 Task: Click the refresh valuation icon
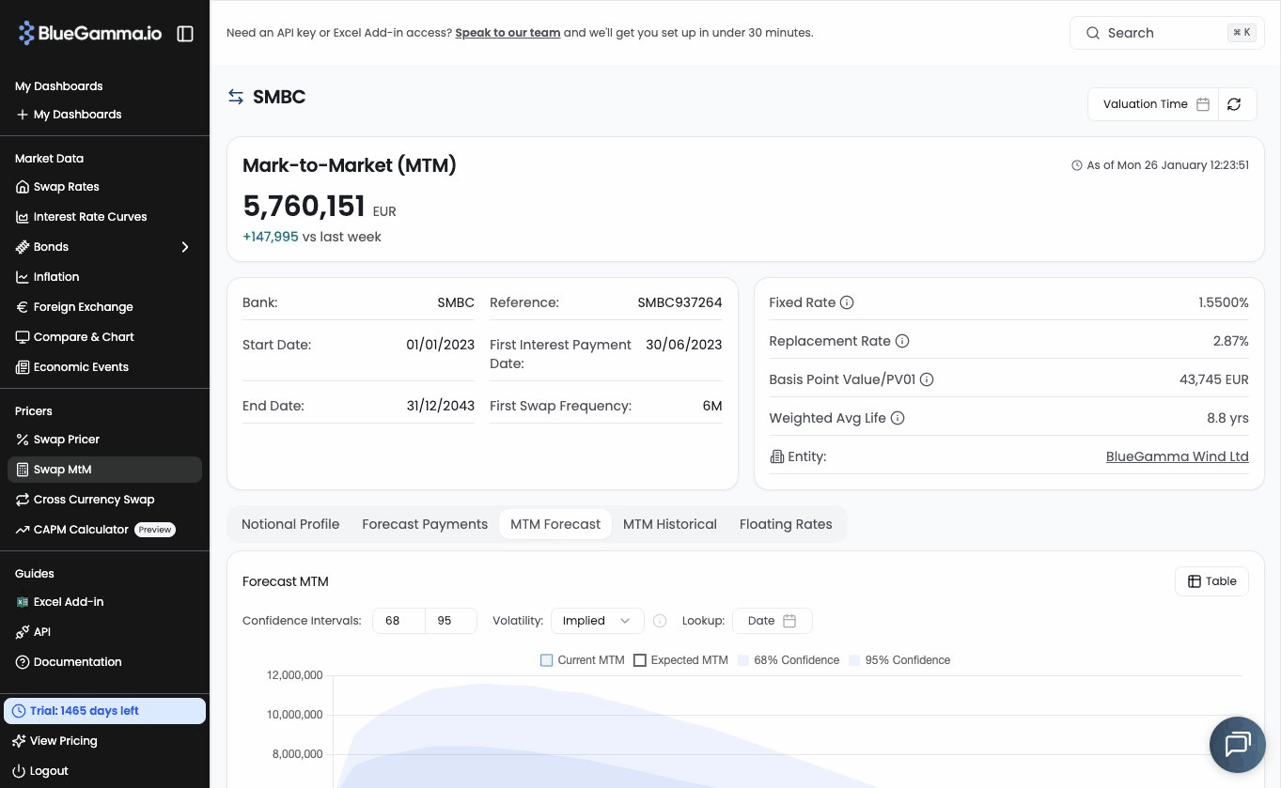pos(1234,104)
